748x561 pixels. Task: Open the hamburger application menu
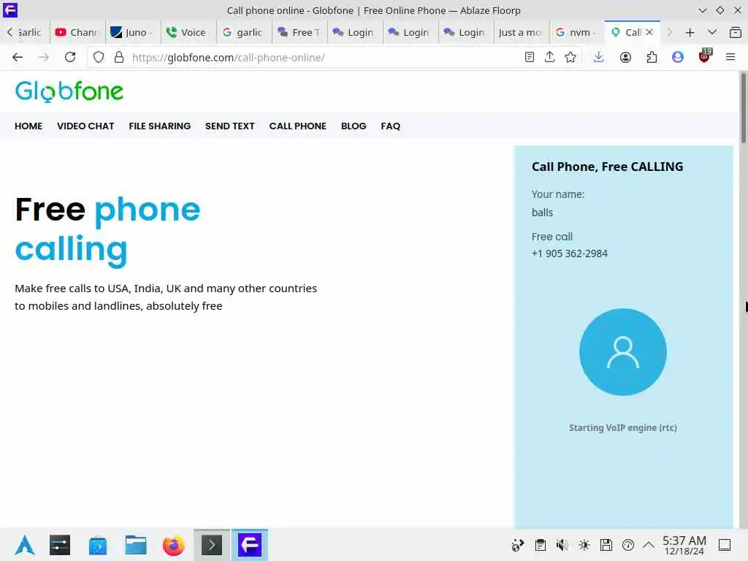[730, 57]
